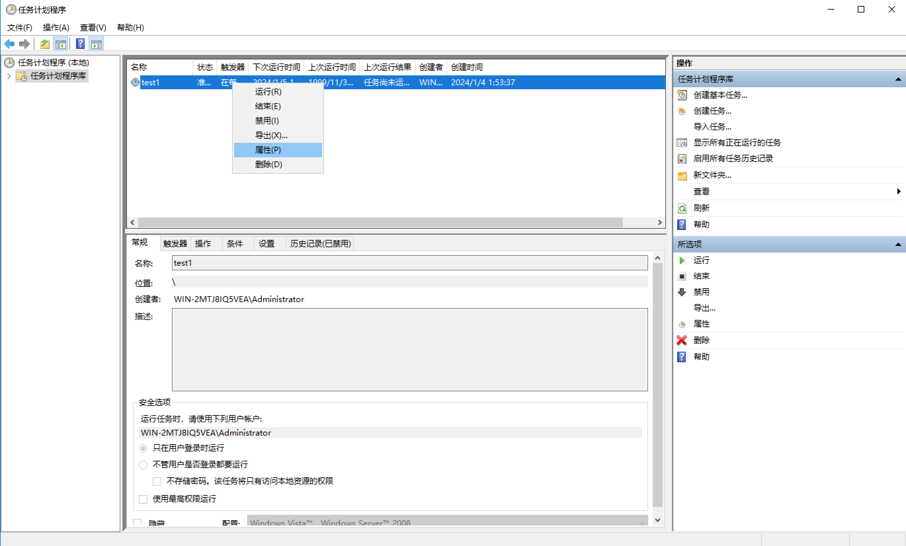906x546 pixels.
Task: Click the task list horizontal scrollbar
Action: pos(380,222)
